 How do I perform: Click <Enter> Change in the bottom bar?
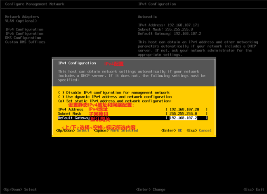pos(150,189)
